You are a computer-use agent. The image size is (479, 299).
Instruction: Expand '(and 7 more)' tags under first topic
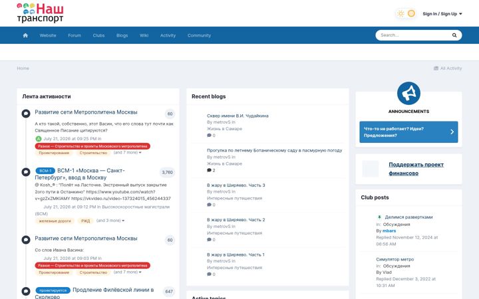pos(127,152)
